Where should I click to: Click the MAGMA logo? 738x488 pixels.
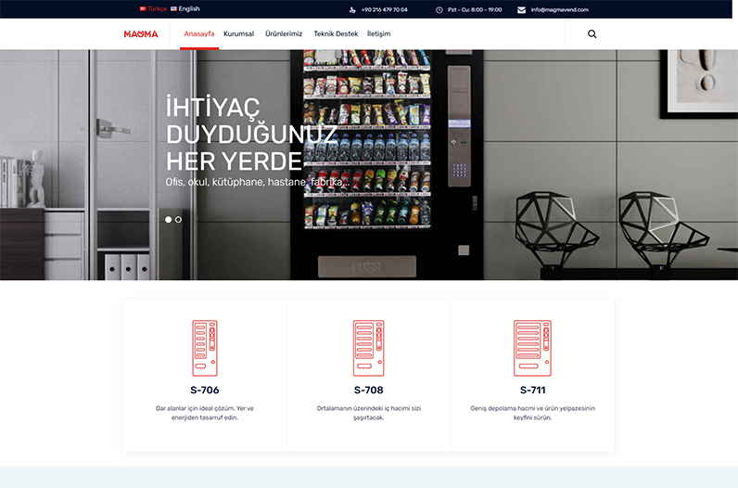point(141,34)
